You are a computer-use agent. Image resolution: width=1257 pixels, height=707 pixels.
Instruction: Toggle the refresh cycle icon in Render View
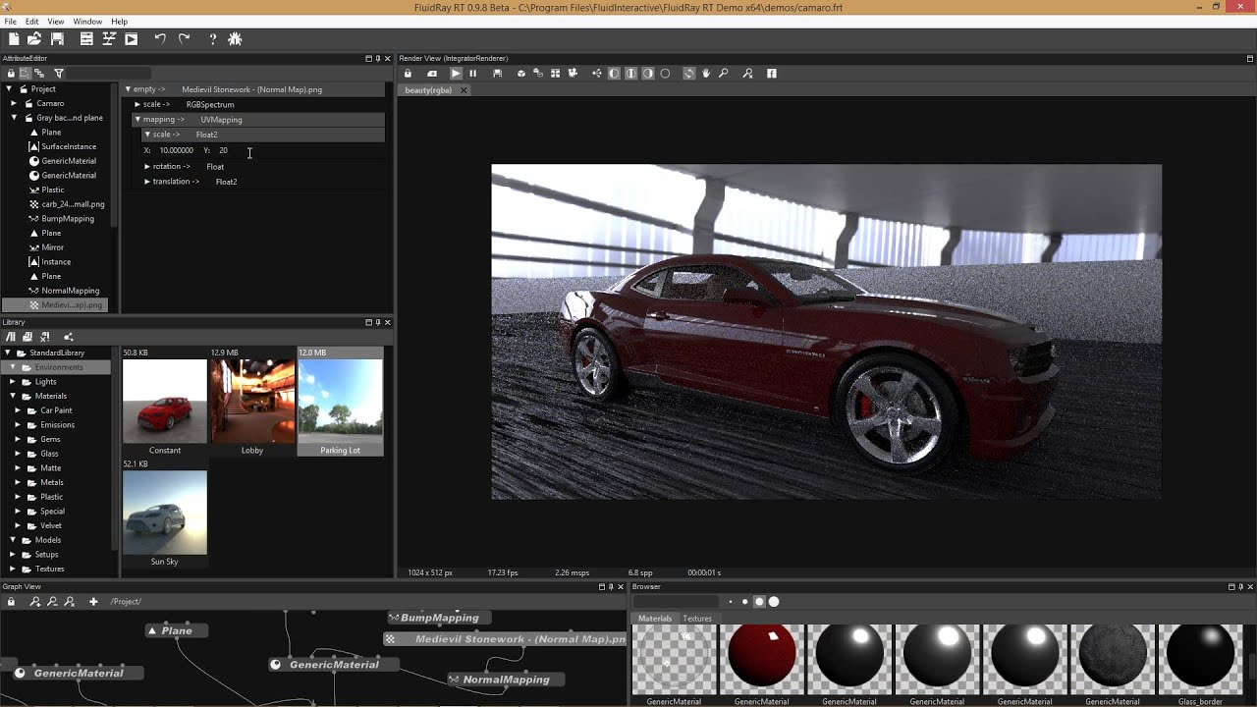point(689,74)
